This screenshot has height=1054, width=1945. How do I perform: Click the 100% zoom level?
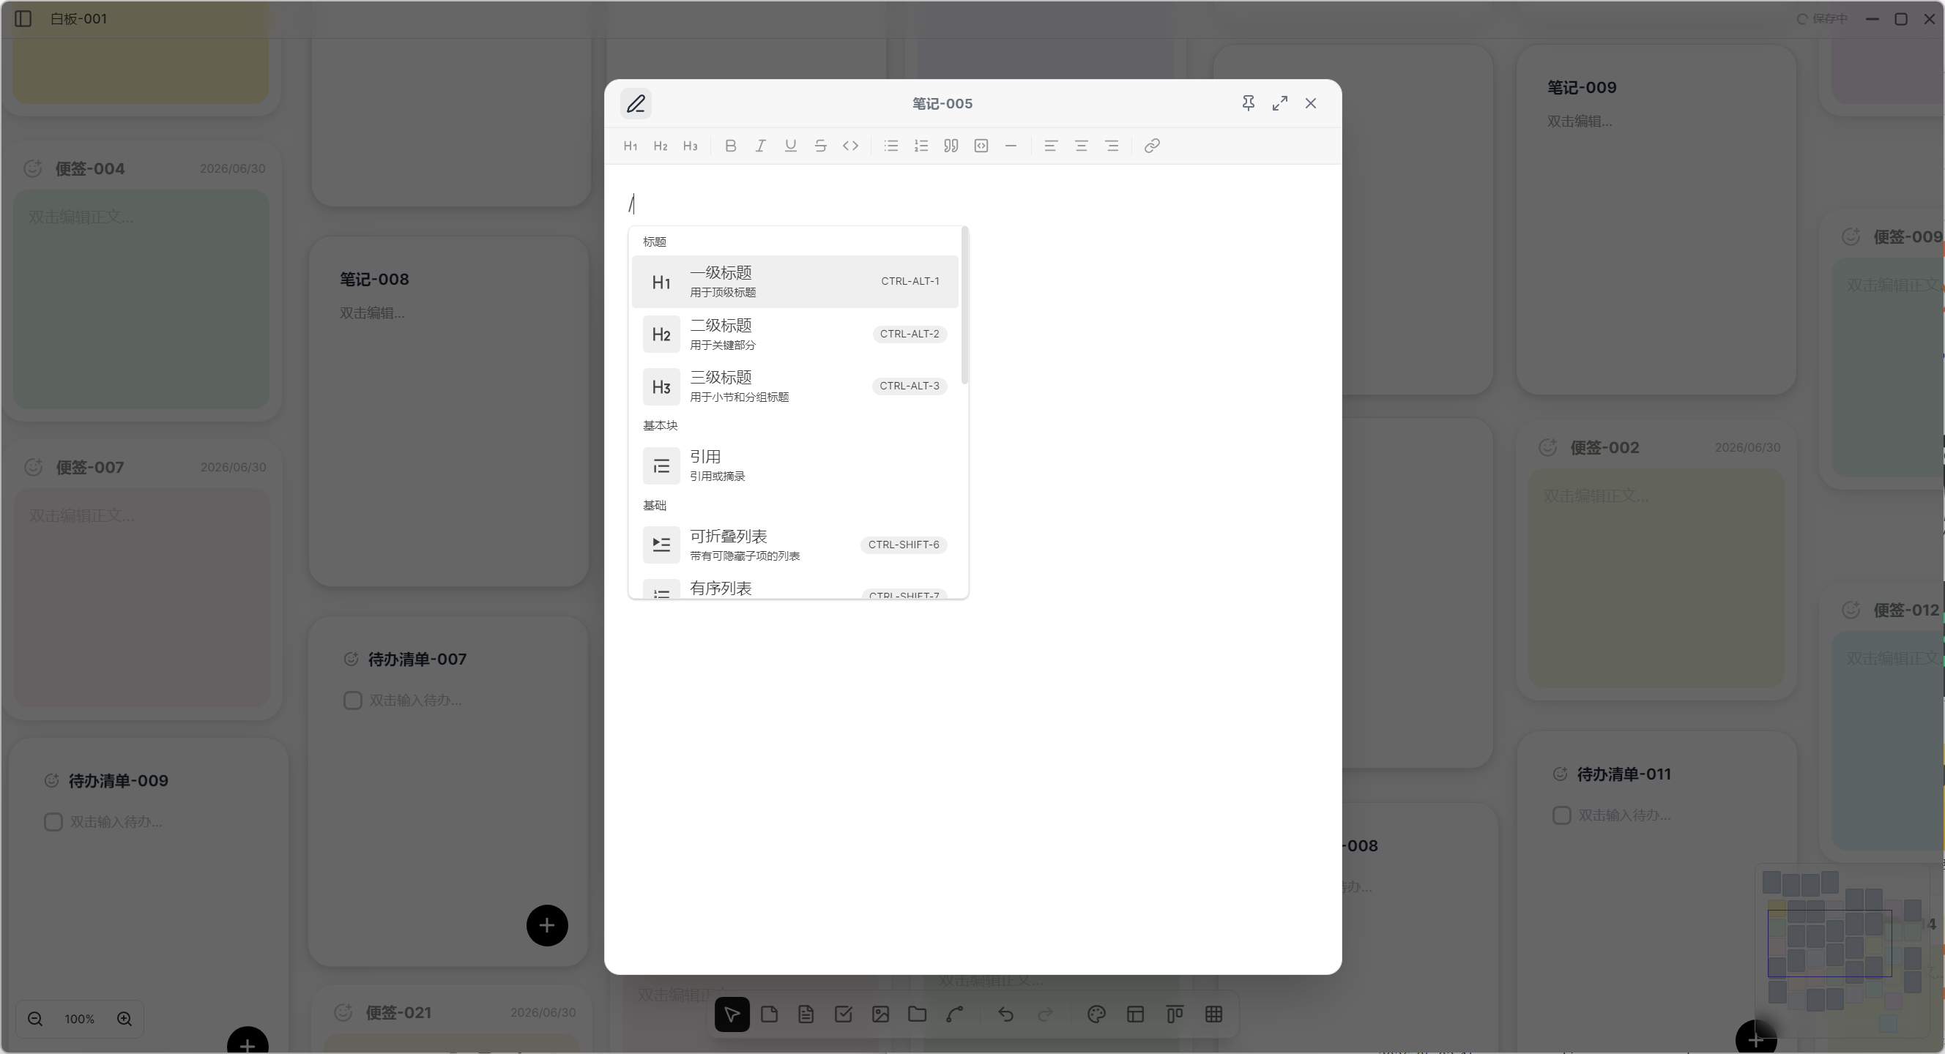click(x=79, y=1020)
